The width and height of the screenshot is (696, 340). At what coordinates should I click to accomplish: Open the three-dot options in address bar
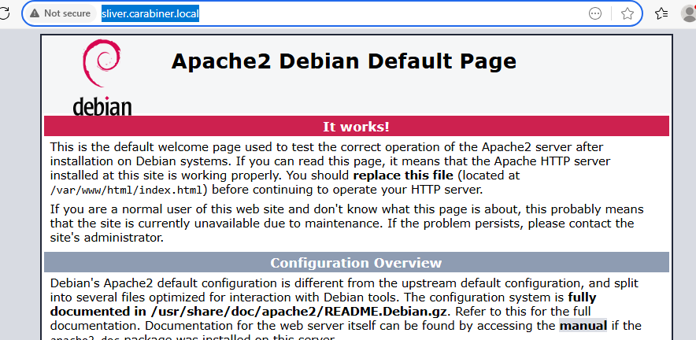click(594, 13)
